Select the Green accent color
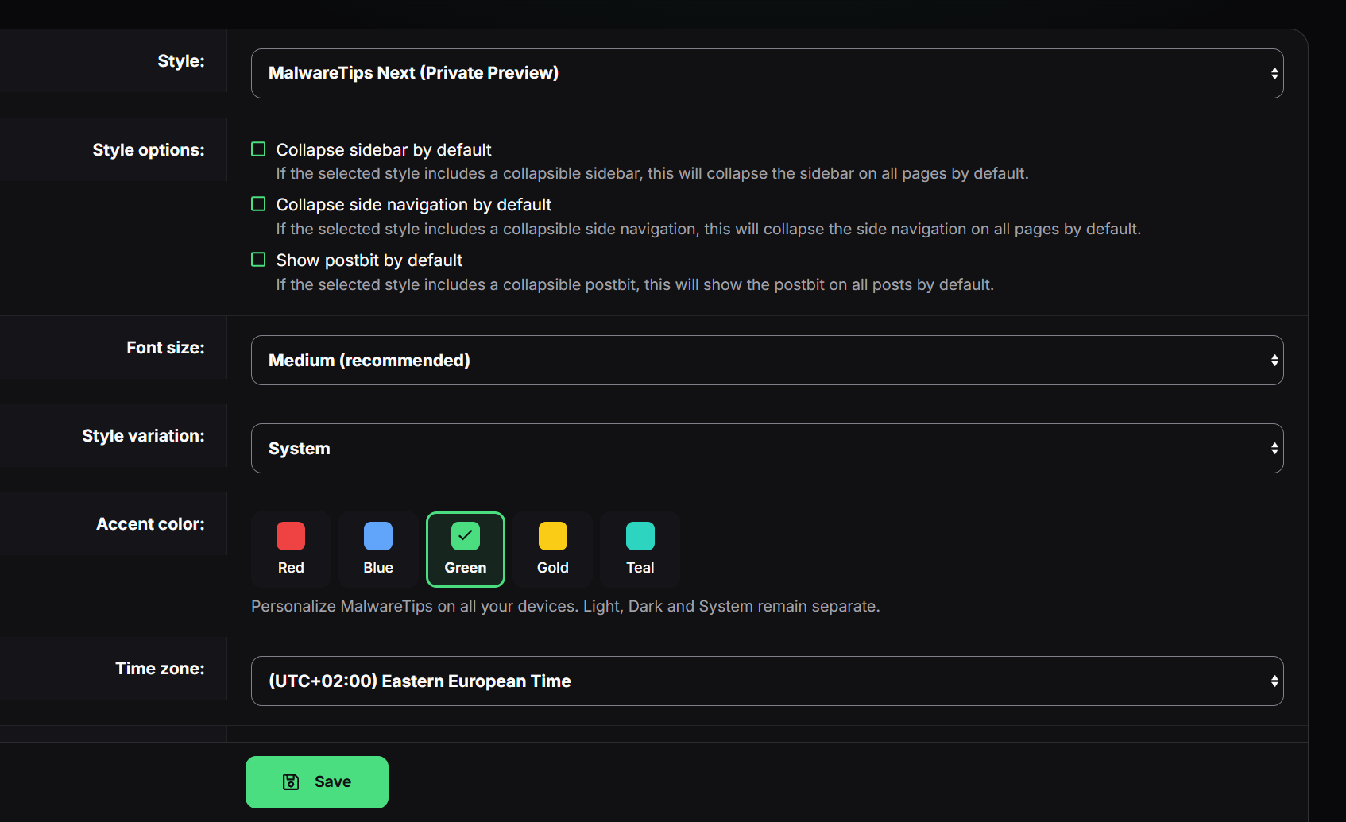Viewport: 1346px width, 822px height. coord(466,550)
